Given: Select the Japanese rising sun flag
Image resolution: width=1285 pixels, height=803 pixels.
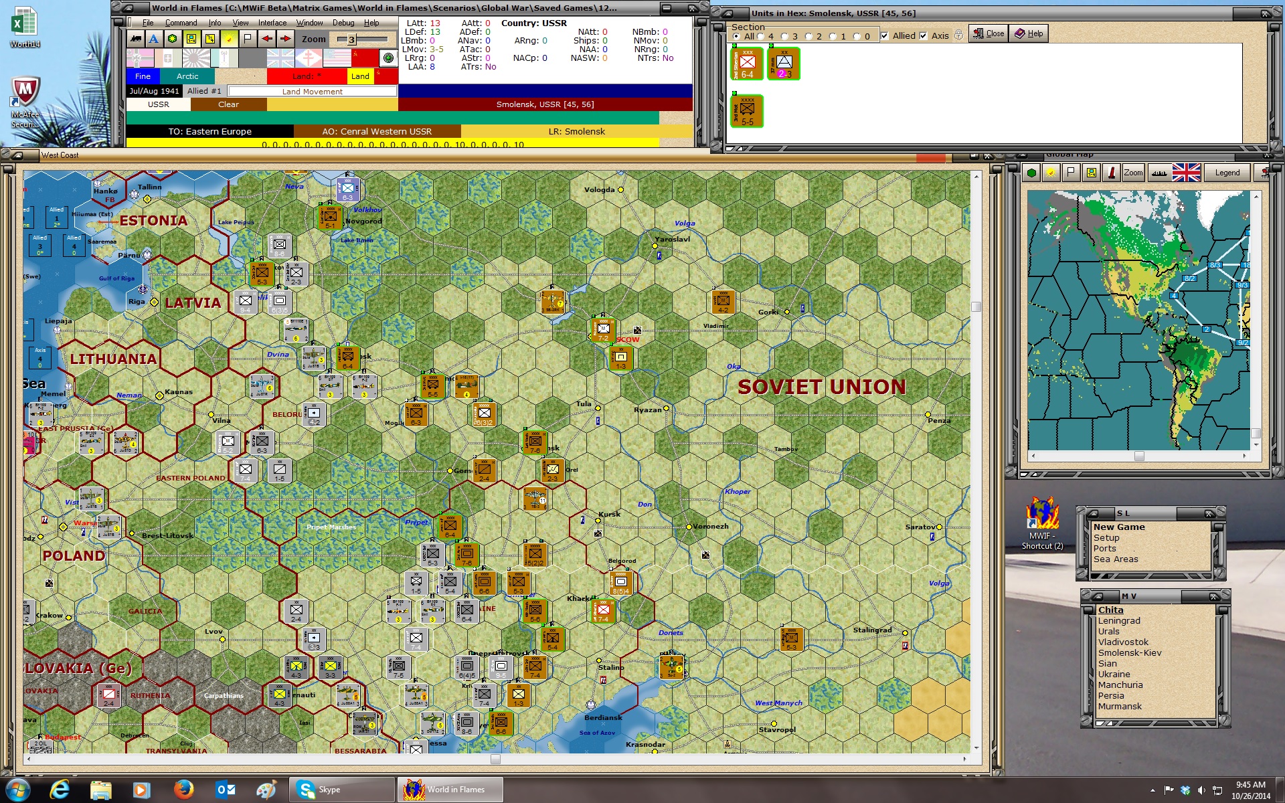Looking at the screenshot, I should [x=196, y=58].
